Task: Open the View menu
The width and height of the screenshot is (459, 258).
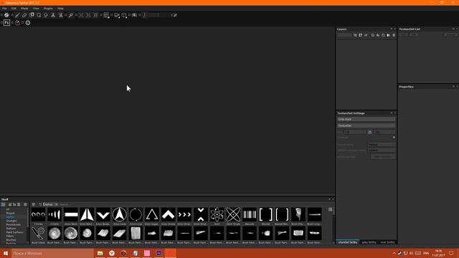Action: click(36, 9)
